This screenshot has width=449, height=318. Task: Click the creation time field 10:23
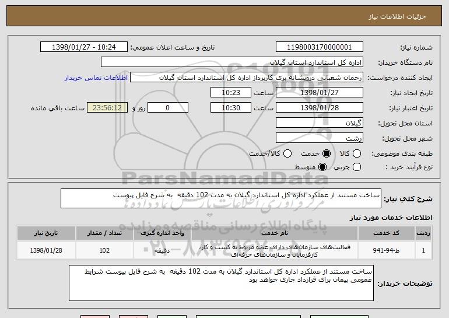[x=231, y=93]
